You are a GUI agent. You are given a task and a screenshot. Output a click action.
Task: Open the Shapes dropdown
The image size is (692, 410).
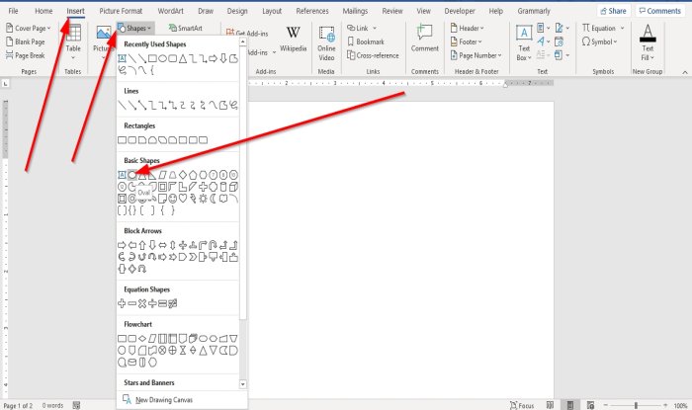click(135, 29)
